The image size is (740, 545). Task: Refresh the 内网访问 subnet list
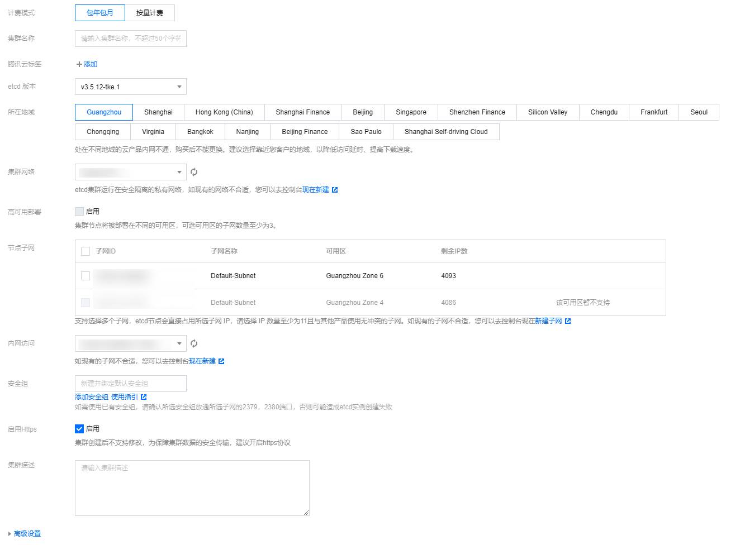tap(194, 343)
